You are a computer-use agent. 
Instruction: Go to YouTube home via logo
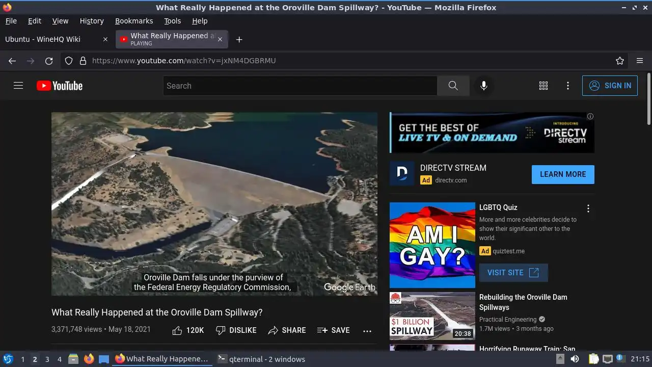60,86
